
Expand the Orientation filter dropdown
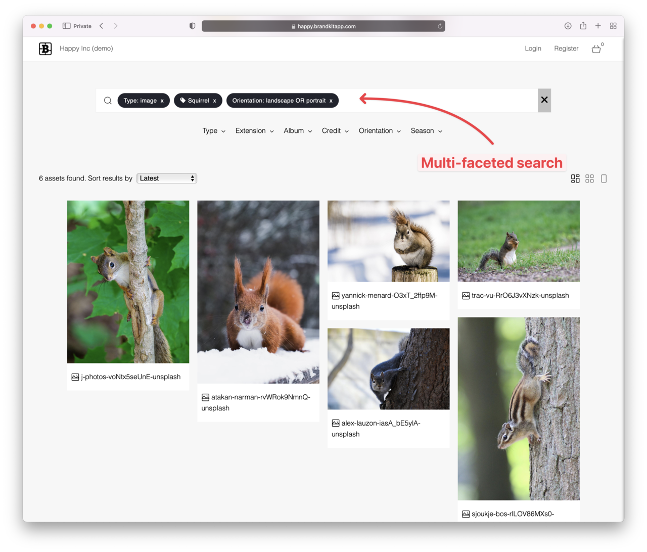[380, 131]
